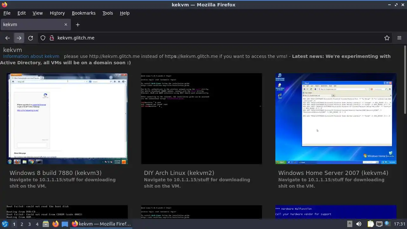Click the description under the kekvm4 title
This screenshot has height=229, width=407.
[331, 183]
